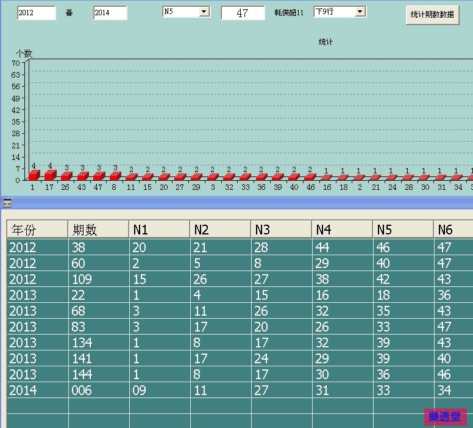Image resolution: width=473 pixels, height=428 pixels.
Task: Select period 109 cell in the 2012 row
Action: point(98,279)
